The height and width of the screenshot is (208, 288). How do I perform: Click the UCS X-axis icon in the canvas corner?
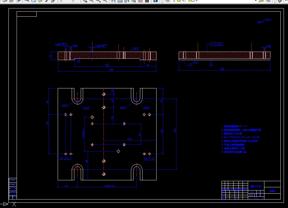14,204
